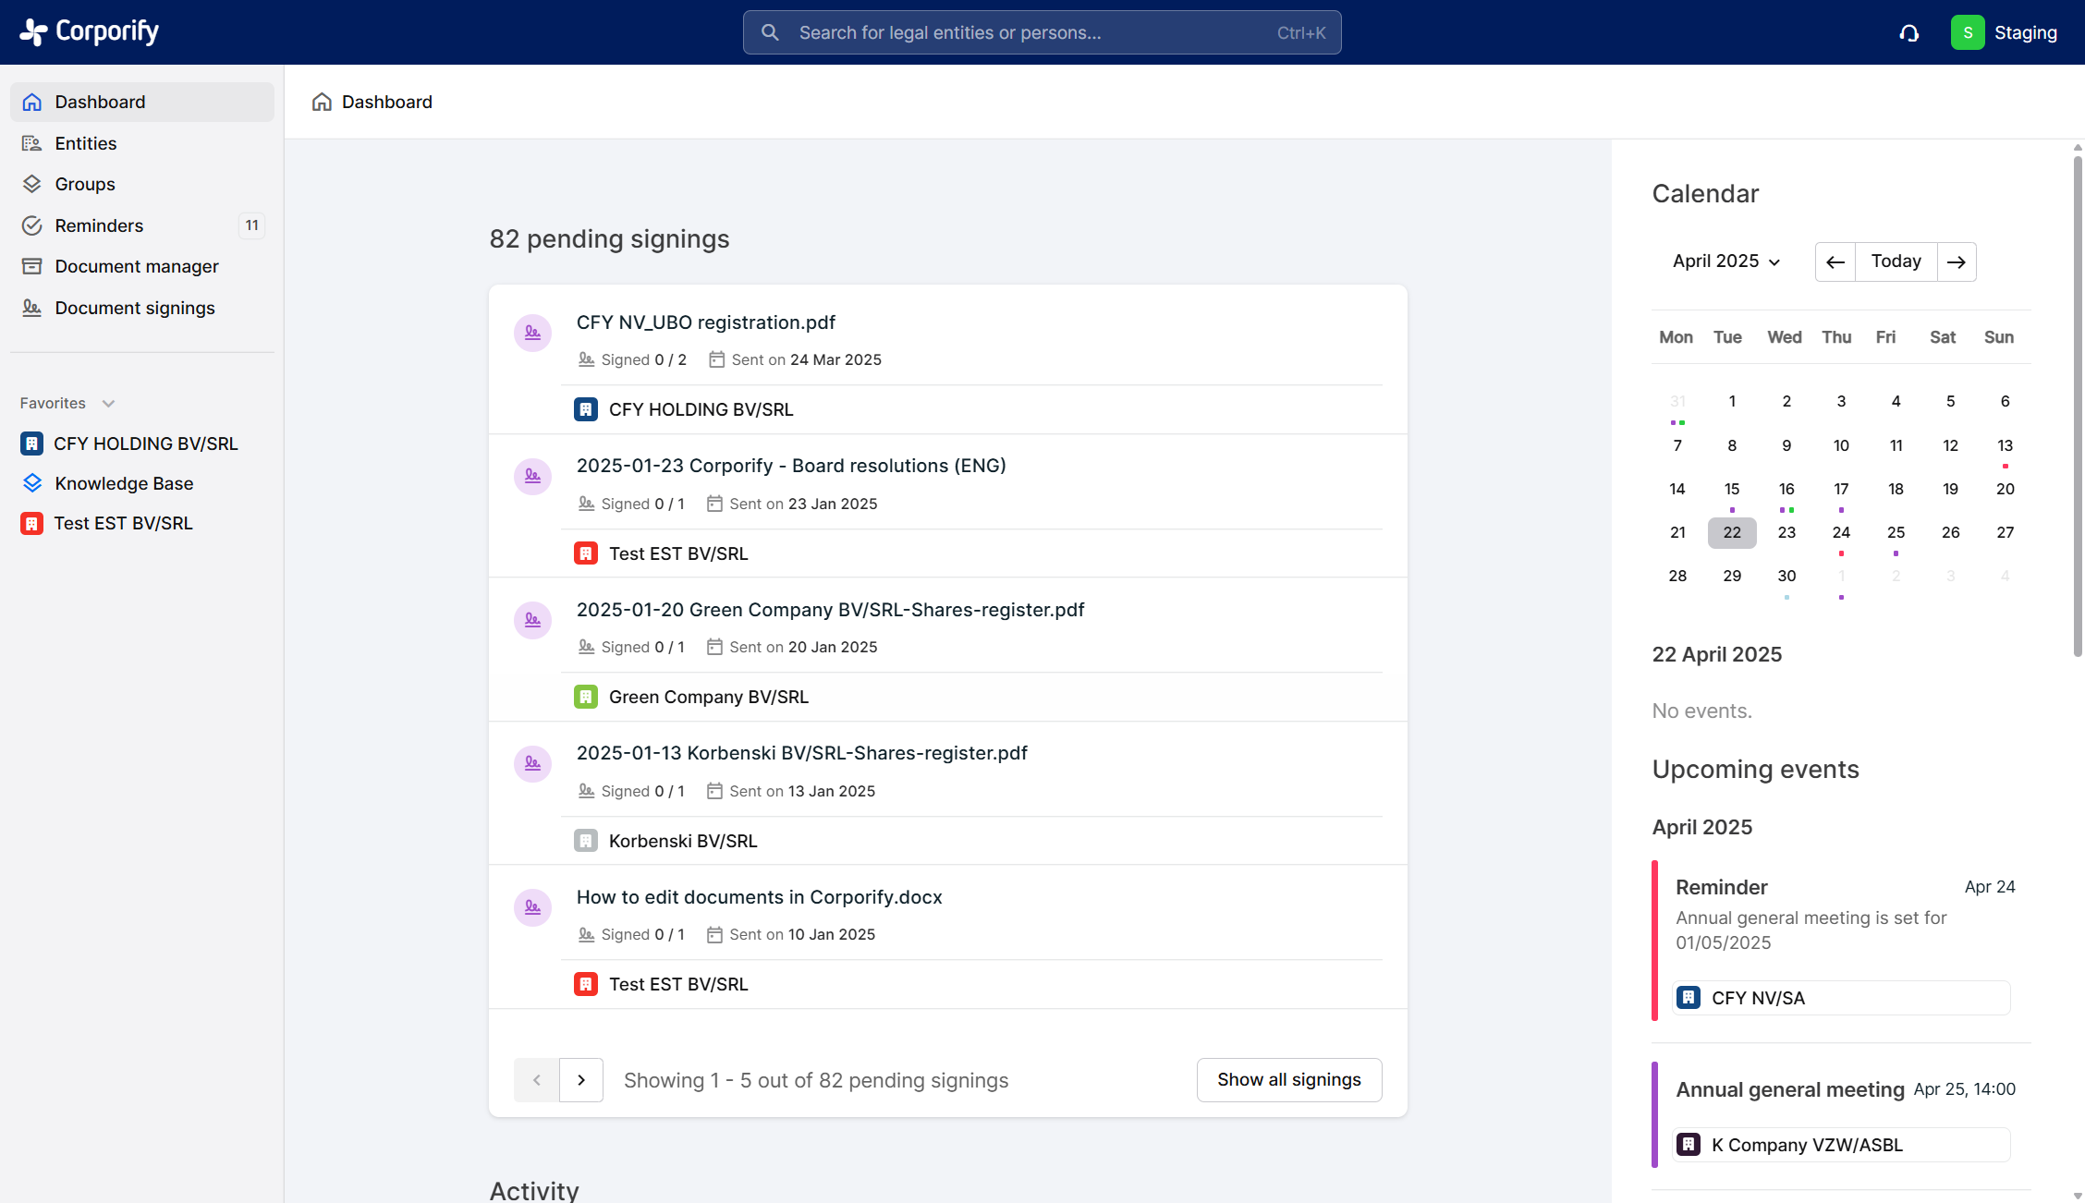This screenshot has width=2085, height=1203.
Task: Collapse the Favorites section
Action: (108, 404)
